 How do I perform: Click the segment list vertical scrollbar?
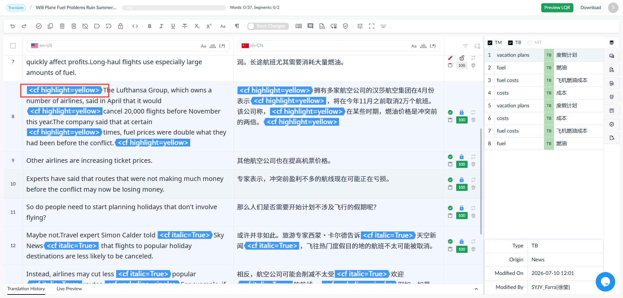pyautogui.click(x=481, y=182)
